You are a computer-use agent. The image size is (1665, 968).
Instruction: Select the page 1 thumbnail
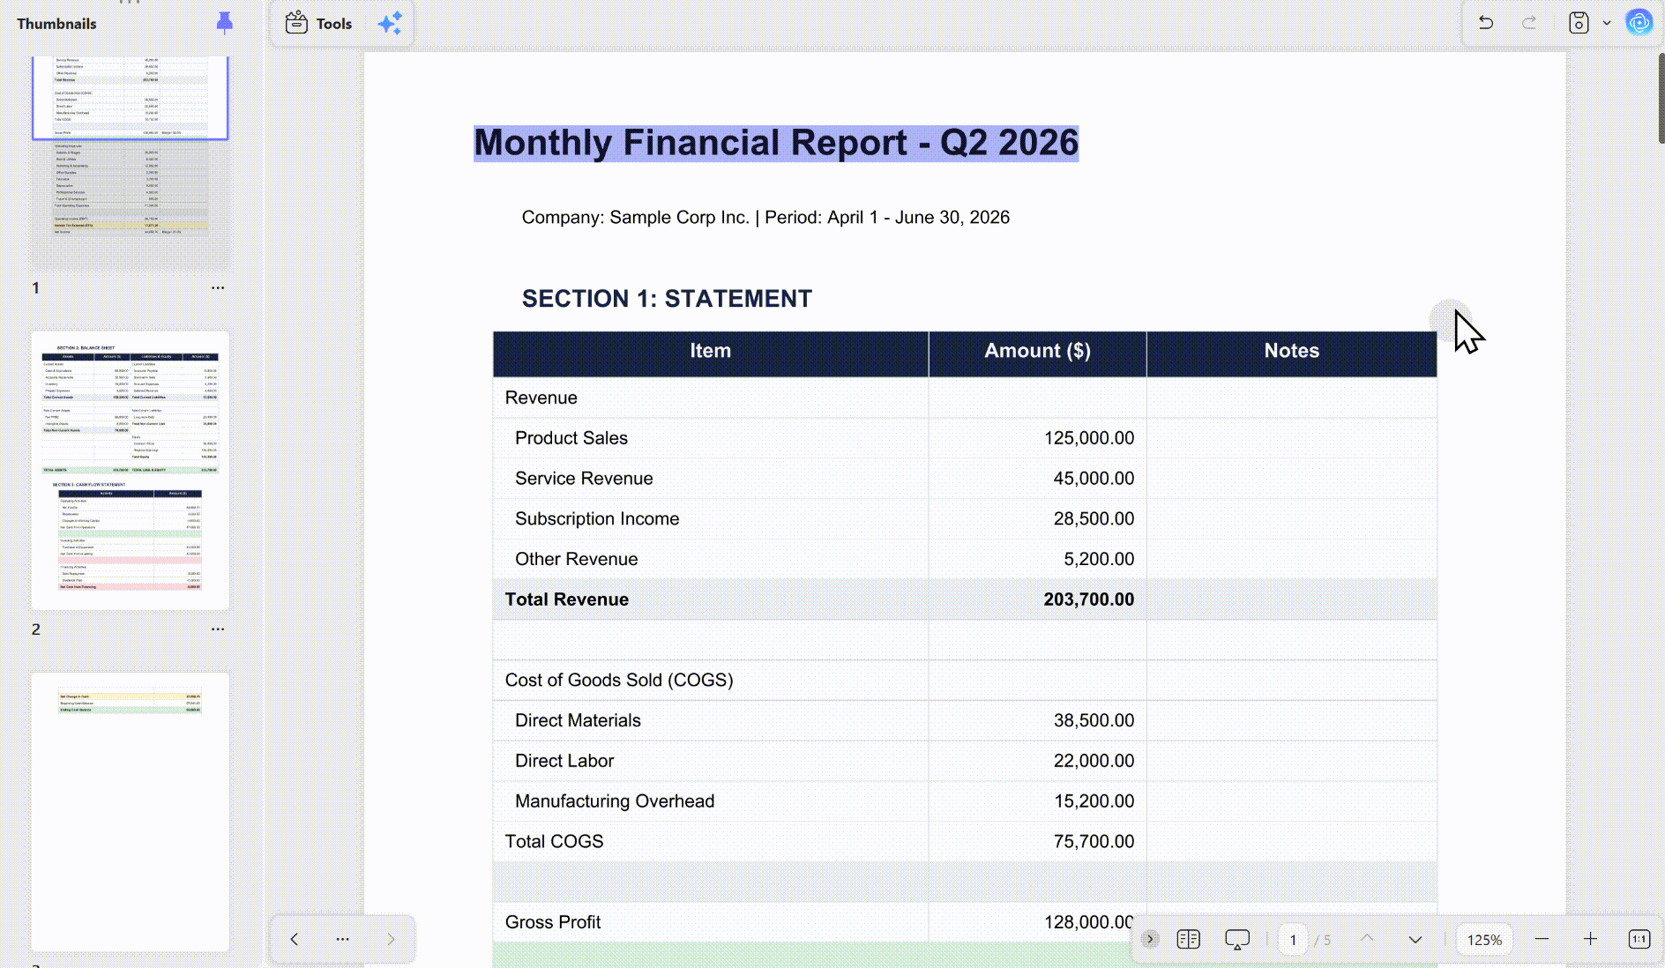tap(131, 164)
